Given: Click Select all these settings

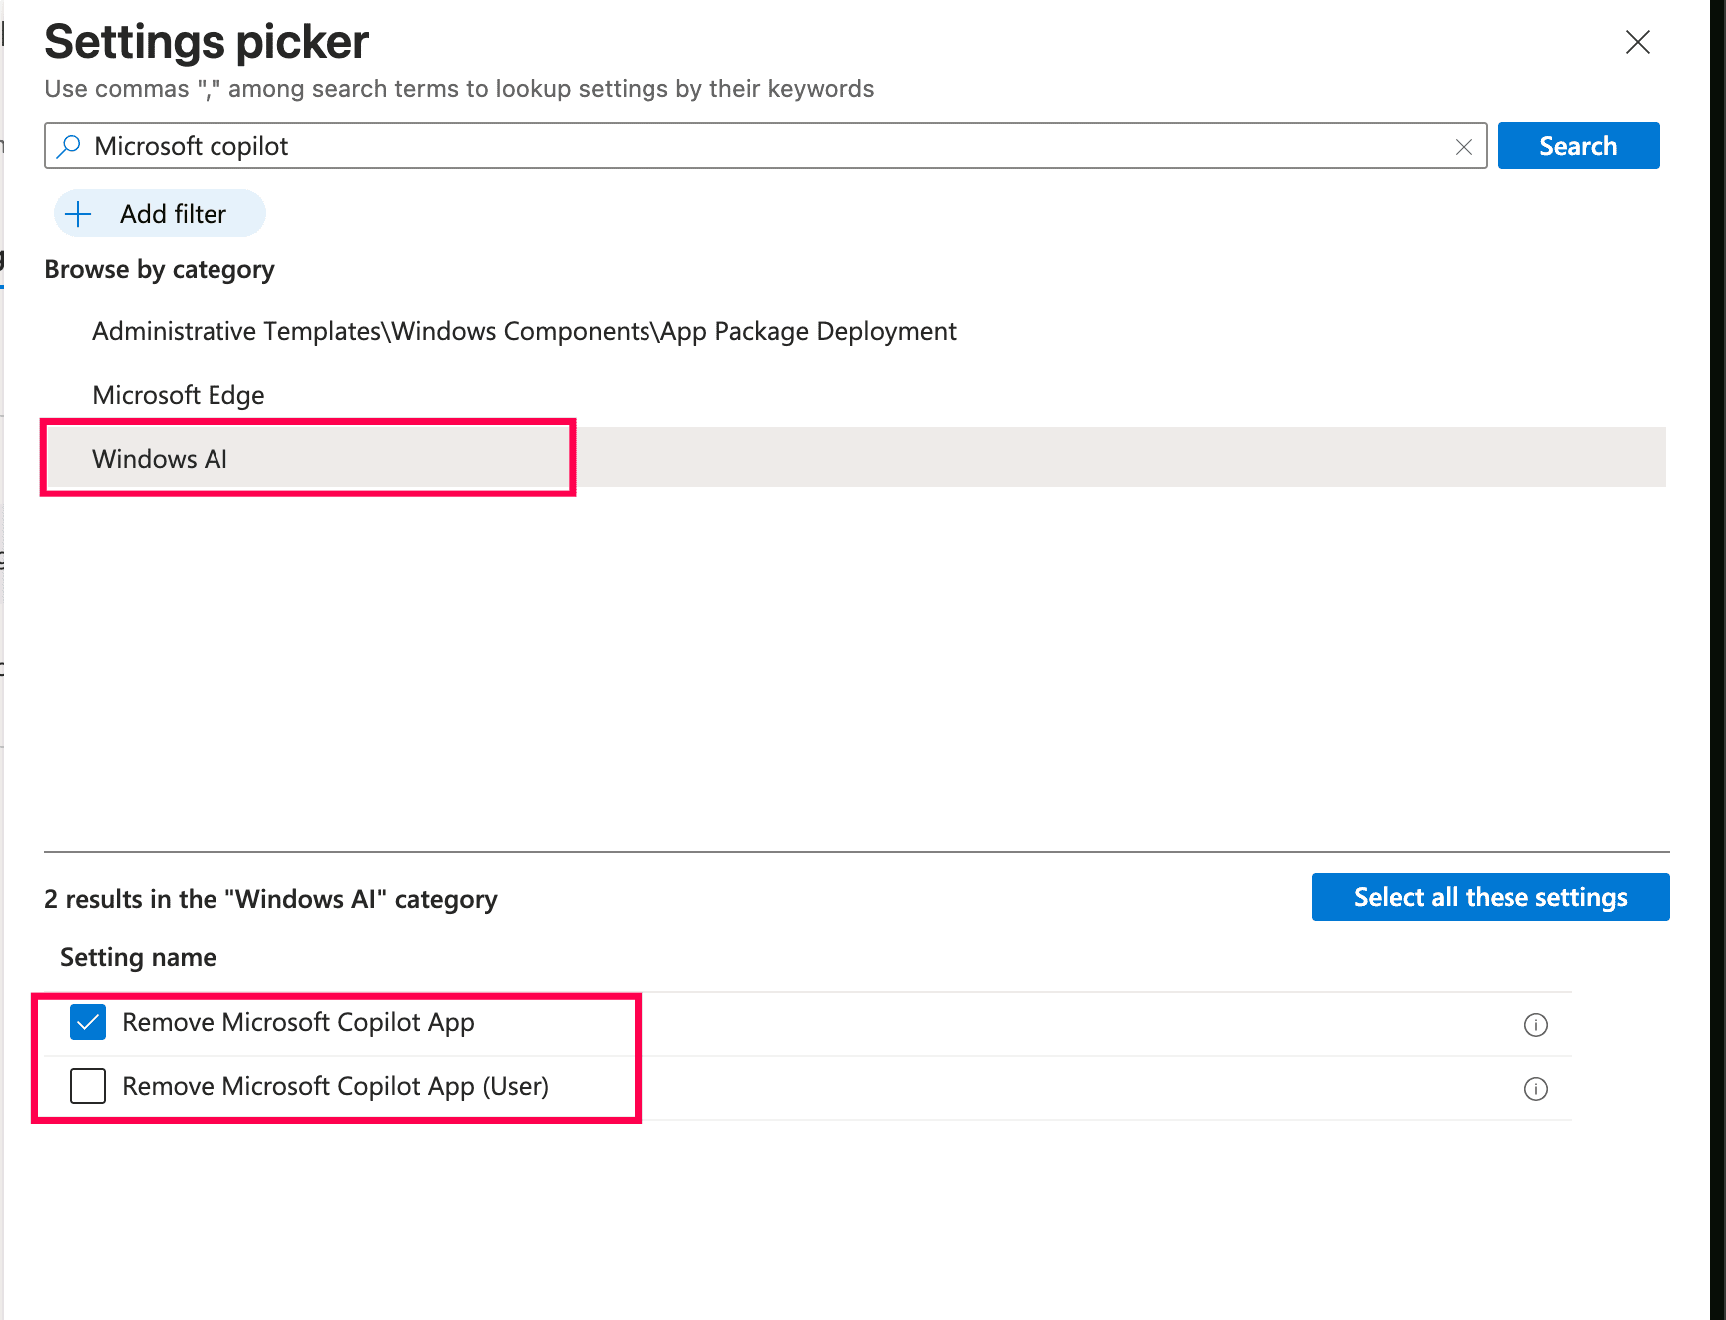Looking at the screenshot, I should click(1490, 897).
